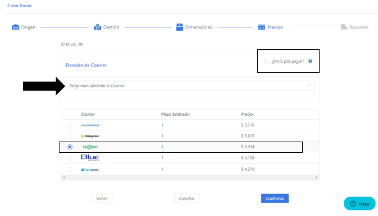
Task: Click the Cancelar button
Action: point(186,199)
